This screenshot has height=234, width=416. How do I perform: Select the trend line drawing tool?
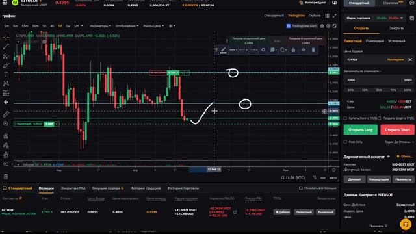6,47
